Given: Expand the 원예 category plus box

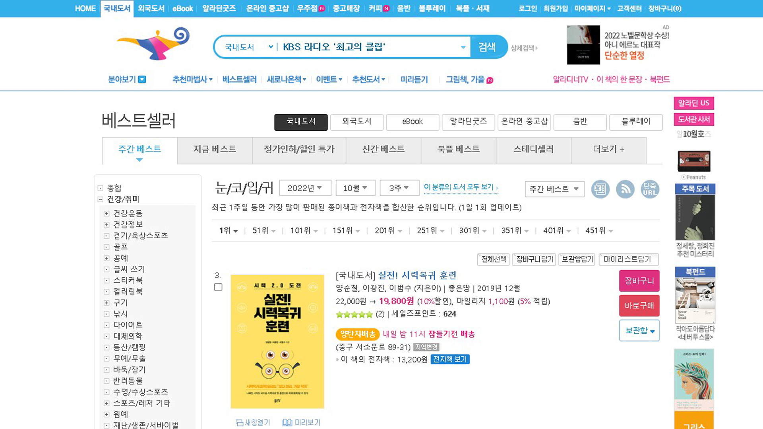Looking at the screenshot, I should coord(107,414).
